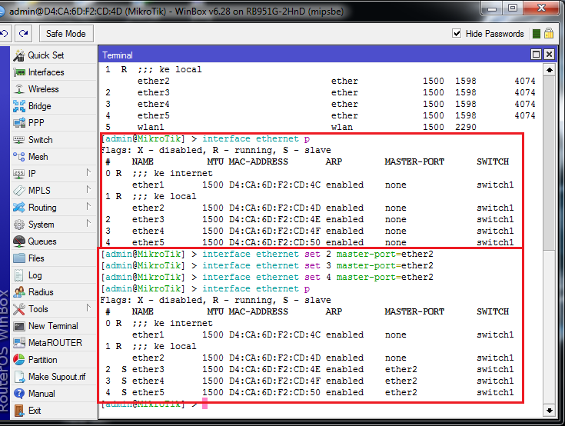
Task: Click the Exit door icon
Action: 19,411
